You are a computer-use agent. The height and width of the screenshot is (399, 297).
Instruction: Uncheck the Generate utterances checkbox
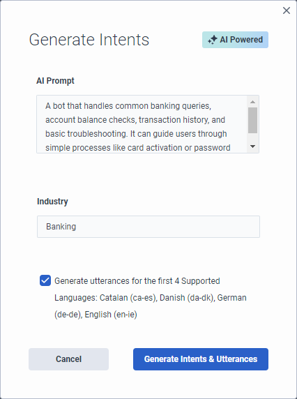[45, 280]
